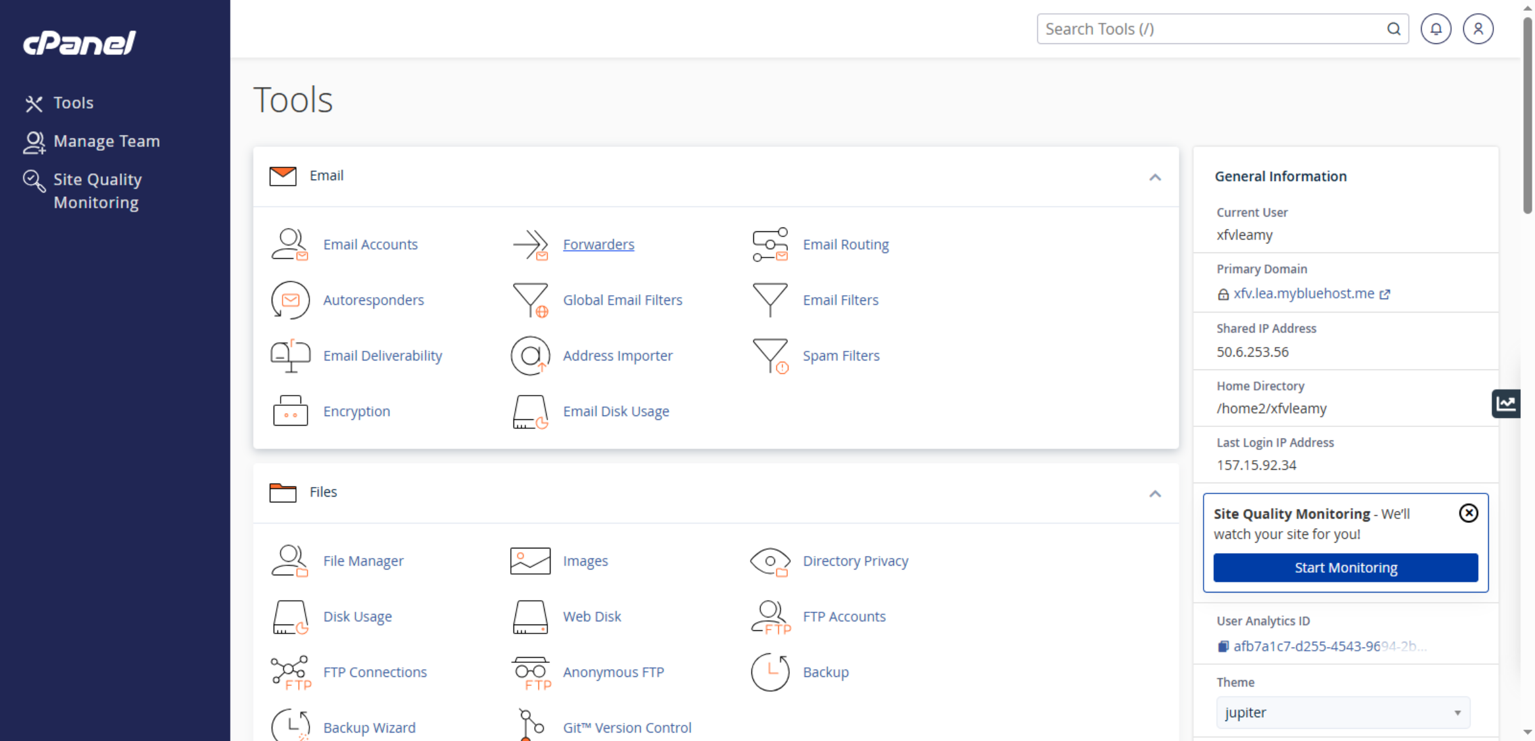Image resolution: width=1535 pixels, height=741 pixels.
Task: Open the Theme dropdown showing jupiter
Action: click(1343, 712)
